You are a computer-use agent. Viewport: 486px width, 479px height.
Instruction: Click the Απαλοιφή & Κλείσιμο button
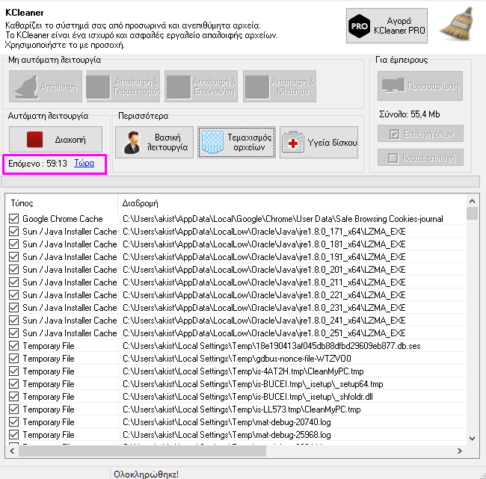pos(280,87)
